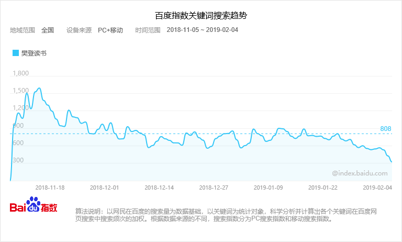Click the 时间范围 label
The height and width of the screenshot is (242, 402).
pos(148,30)
